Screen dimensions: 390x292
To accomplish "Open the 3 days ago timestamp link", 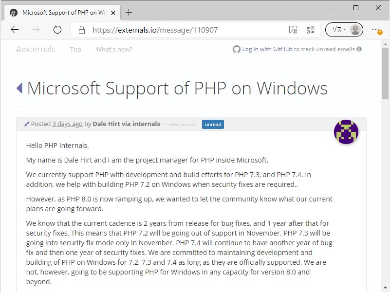I will click(x=67, y=124).
